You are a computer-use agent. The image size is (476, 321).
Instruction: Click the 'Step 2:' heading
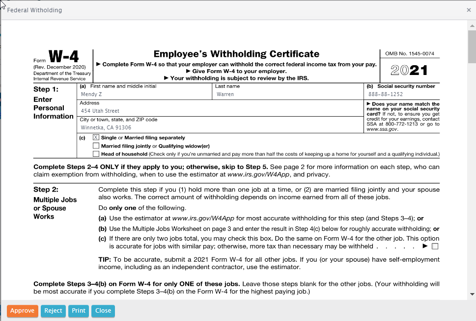(46, 190)
